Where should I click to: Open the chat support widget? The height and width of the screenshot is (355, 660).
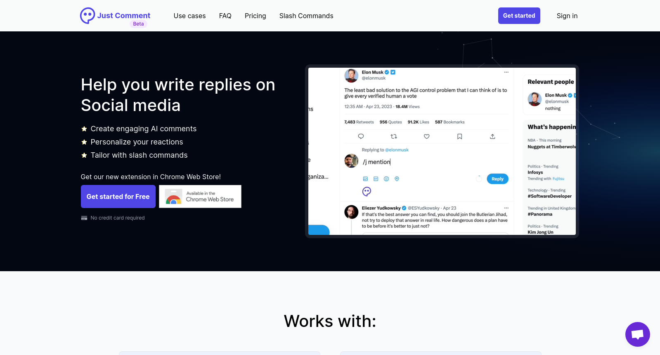point(637,334)
